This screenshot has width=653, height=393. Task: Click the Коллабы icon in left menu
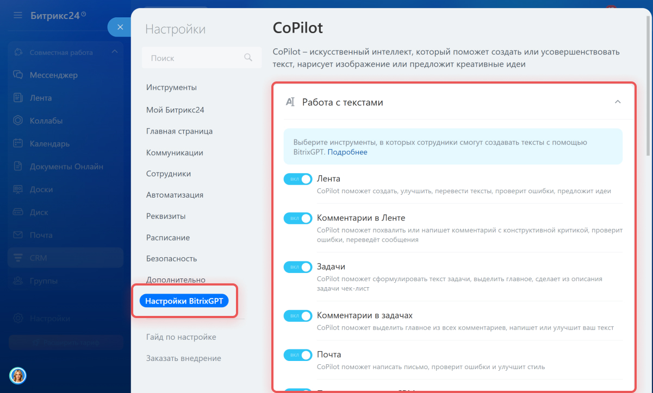point(18,121)
